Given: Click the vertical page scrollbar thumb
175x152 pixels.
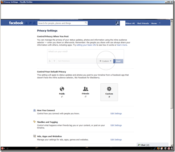Looking at the screenshot, I should pos(171,65).
